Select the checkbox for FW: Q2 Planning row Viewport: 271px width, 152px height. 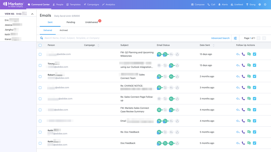pos(40,54)
